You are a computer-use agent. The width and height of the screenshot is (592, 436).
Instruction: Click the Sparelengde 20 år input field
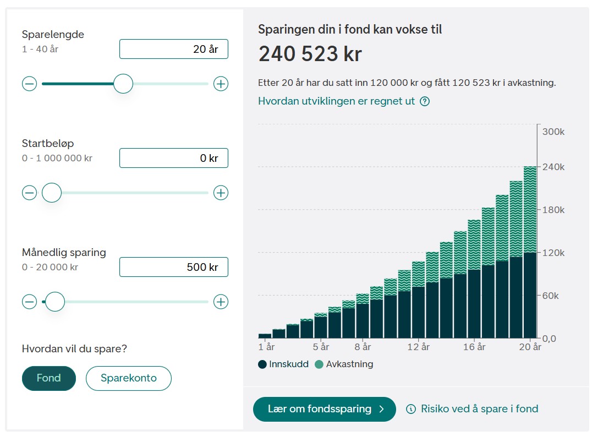(x=174, y=49)
